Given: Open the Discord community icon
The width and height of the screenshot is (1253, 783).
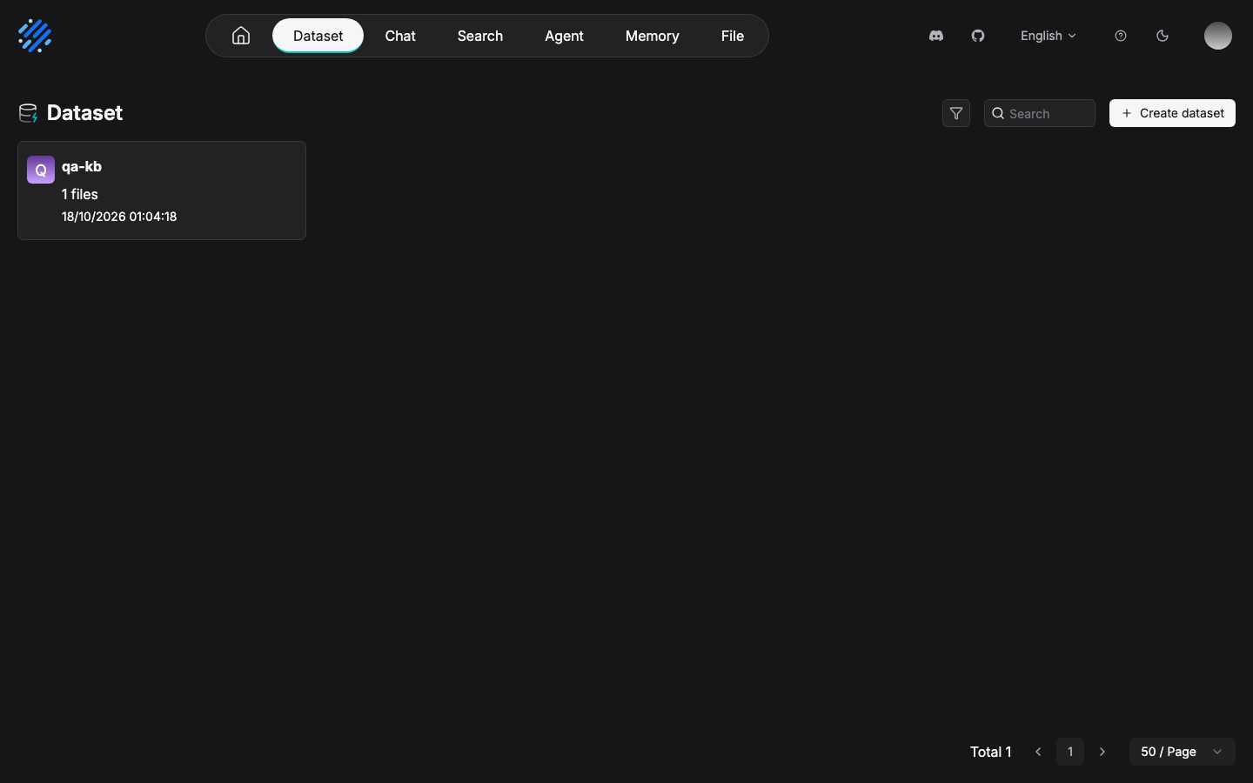Looking at the screenshot, I should (x=936, y=36).
